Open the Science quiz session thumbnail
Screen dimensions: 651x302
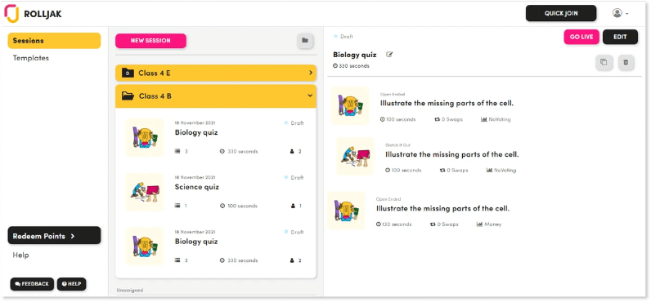click(x=145, y=193)
